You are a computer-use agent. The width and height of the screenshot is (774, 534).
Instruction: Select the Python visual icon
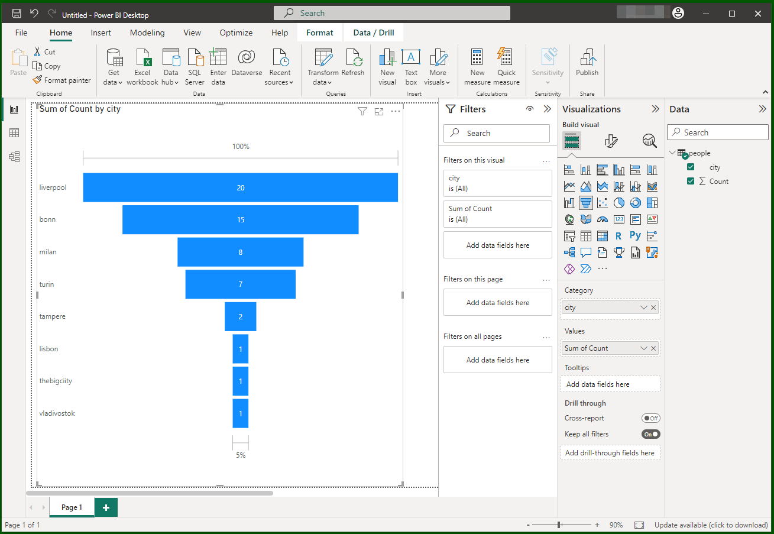[x=636, y=236]
